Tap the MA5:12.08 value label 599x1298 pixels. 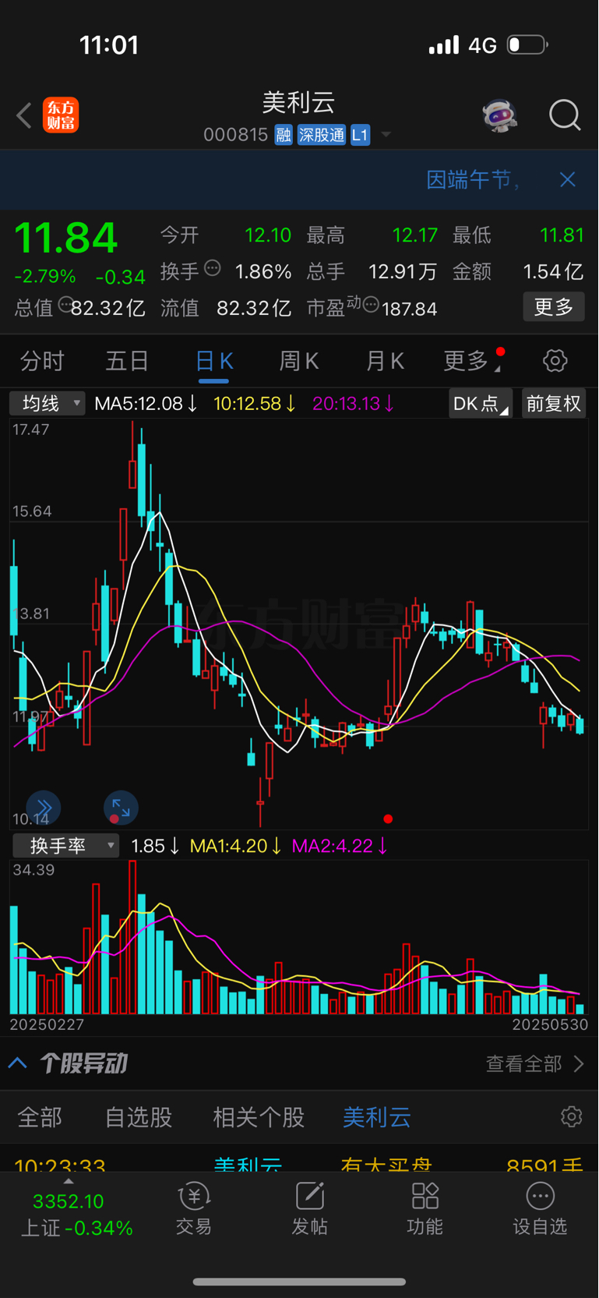coord(146,404)
